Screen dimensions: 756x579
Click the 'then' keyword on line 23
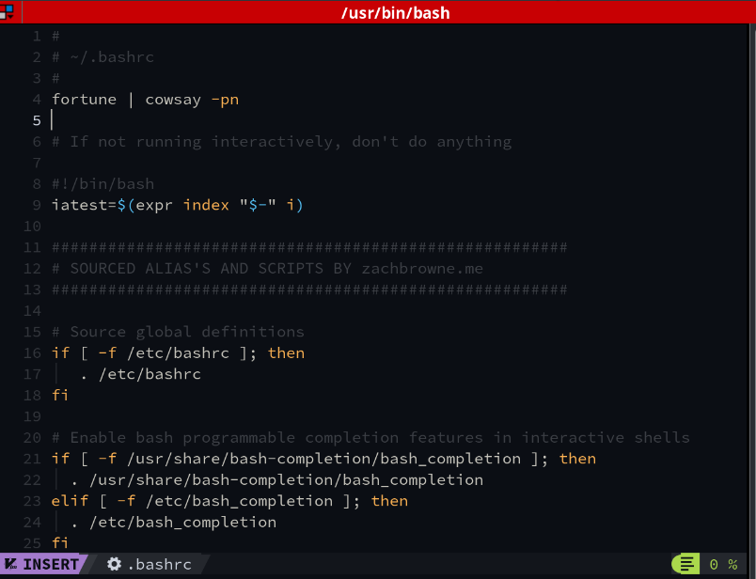click(389, 501)
